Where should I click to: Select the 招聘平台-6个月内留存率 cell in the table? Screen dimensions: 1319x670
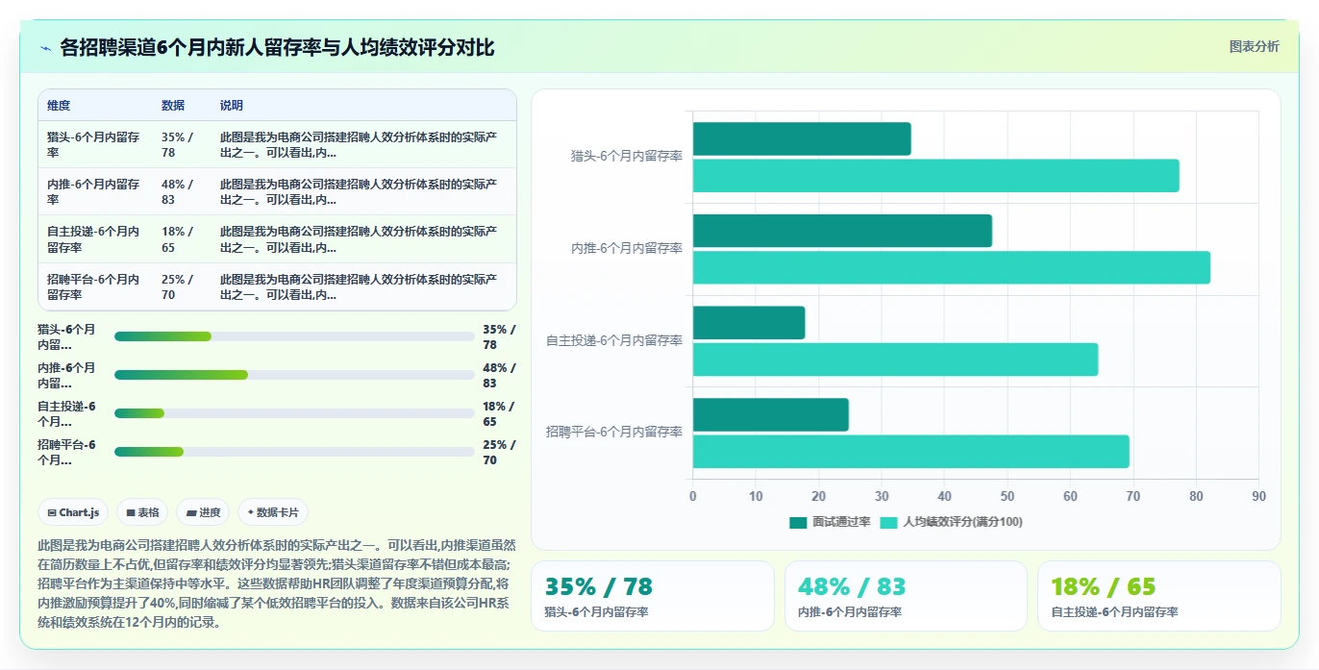coord(95,286)
